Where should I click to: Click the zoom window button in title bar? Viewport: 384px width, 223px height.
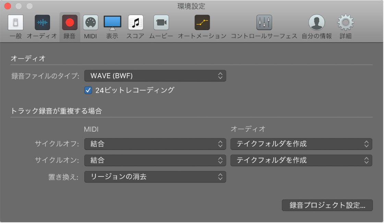click(x=29, y=6)
